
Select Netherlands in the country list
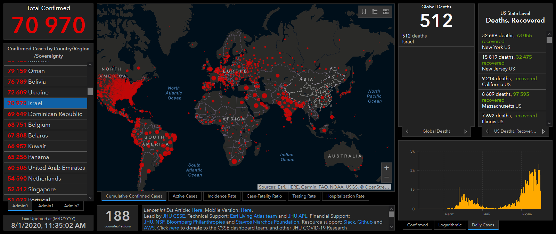pyautogui.click(x=46, y=178)
